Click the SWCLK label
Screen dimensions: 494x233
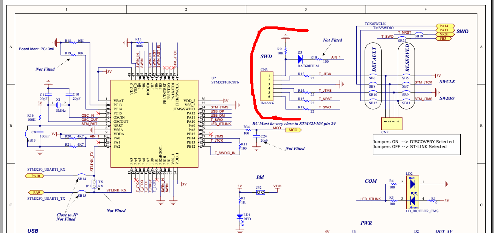coord(447,82)
